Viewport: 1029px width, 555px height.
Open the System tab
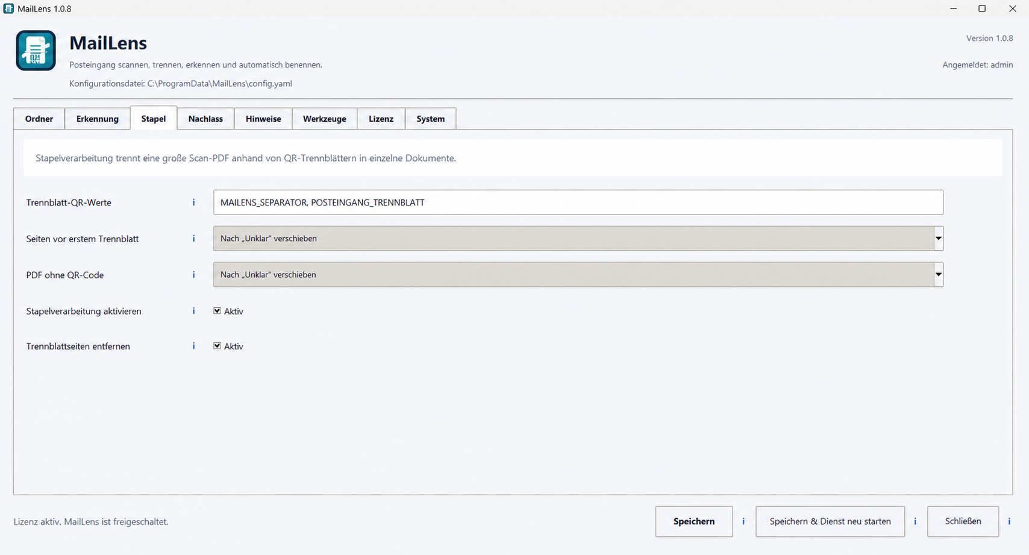point(431,119)
